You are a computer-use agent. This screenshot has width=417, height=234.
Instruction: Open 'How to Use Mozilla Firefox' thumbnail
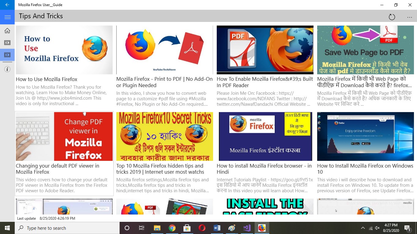click(x=64, y=50)
